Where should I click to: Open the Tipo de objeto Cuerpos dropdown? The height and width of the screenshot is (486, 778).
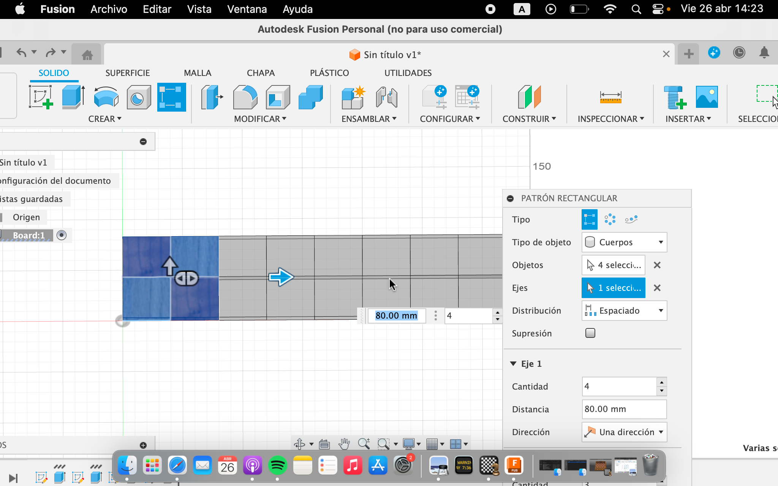[625, 242]
